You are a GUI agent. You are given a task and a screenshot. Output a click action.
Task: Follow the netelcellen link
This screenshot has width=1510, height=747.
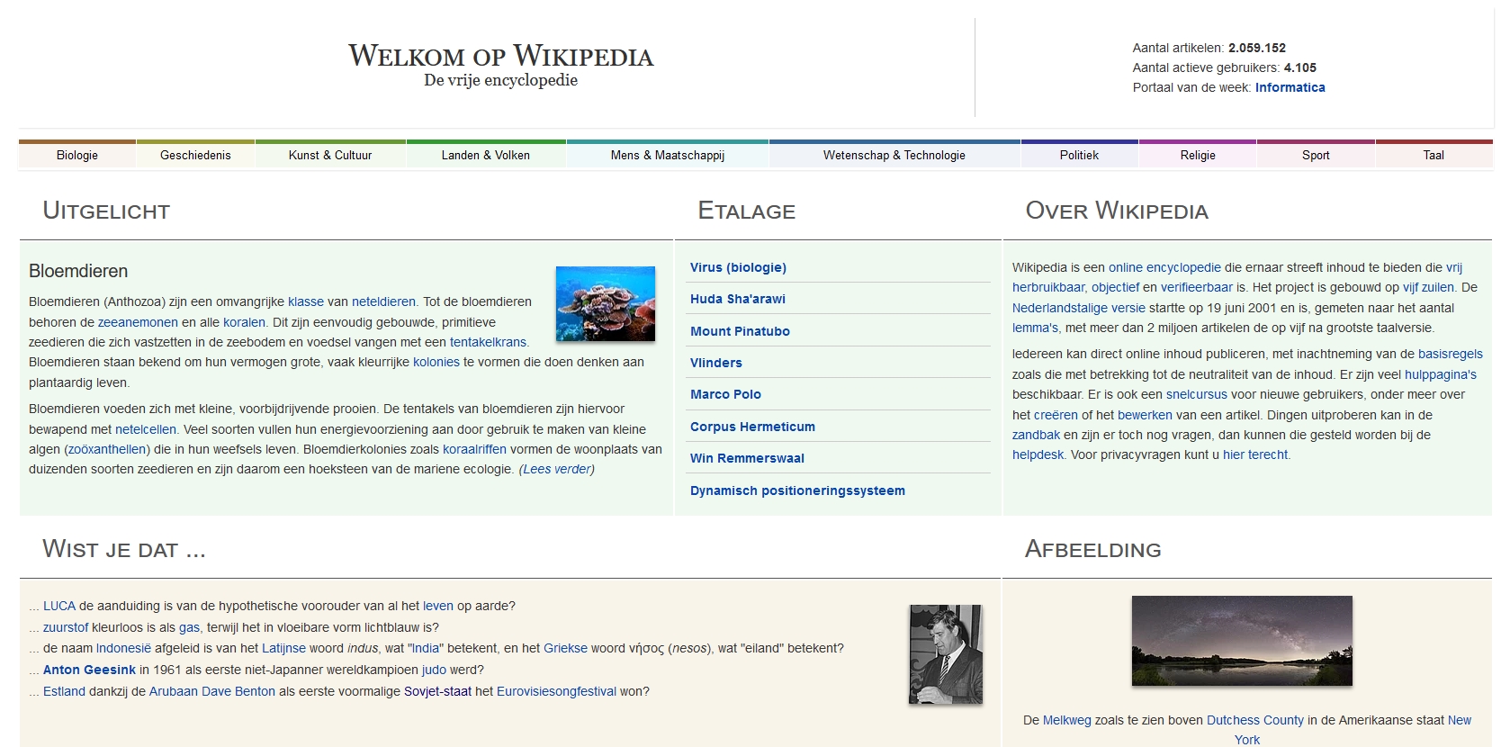point(146,429)
